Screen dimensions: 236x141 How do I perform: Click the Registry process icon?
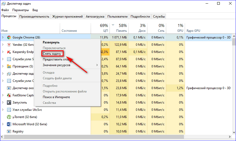[x=9, y=131]
